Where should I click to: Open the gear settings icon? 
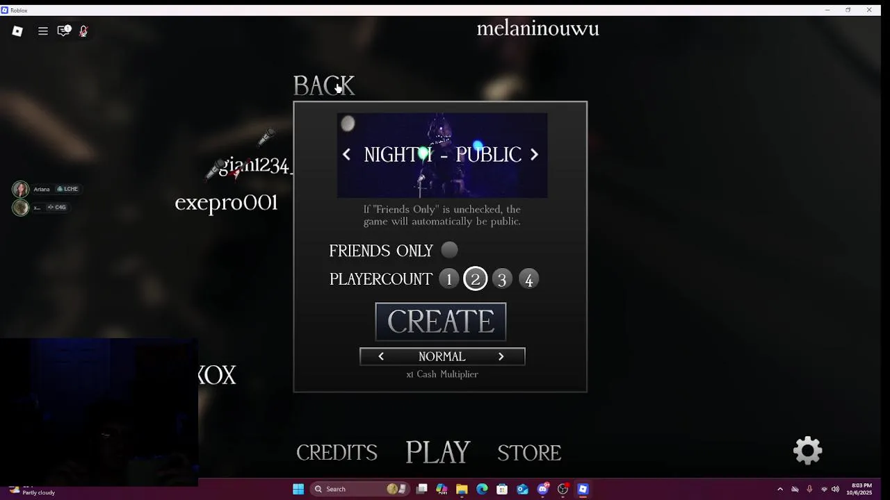[x=808, y=451]
